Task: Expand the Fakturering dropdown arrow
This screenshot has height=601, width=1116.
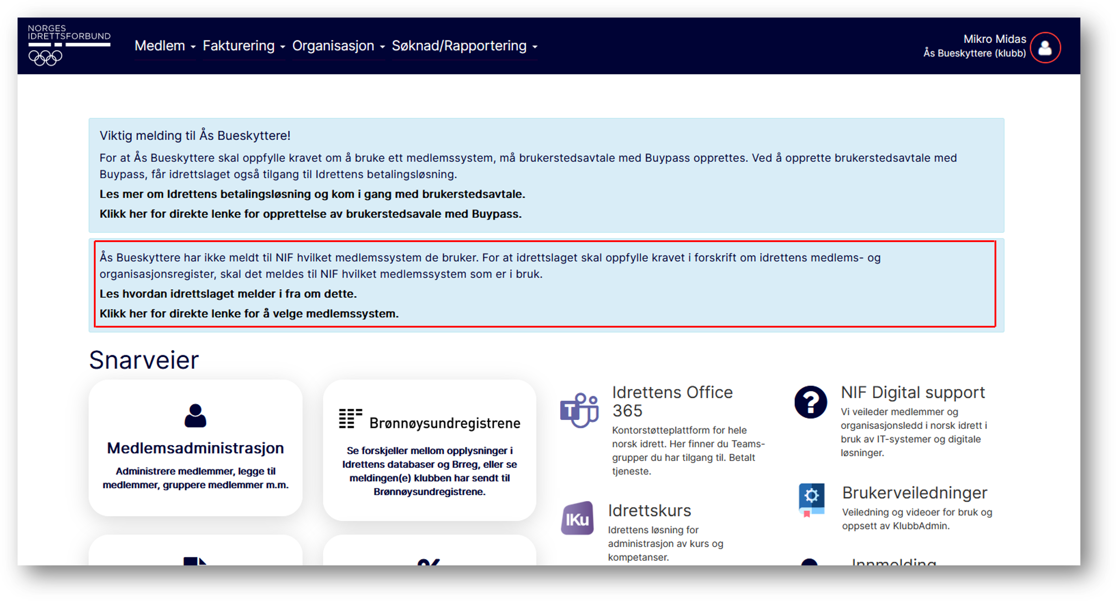Action: click(x=283, y=47)
